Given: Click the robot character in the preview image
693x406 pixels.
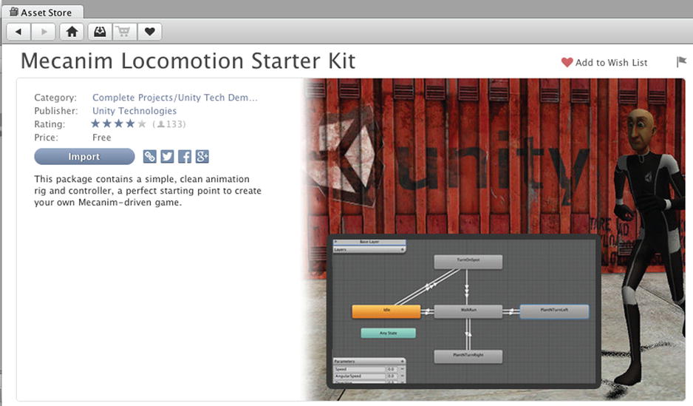Looking at the screenshot, I should [x=649, y=248].
